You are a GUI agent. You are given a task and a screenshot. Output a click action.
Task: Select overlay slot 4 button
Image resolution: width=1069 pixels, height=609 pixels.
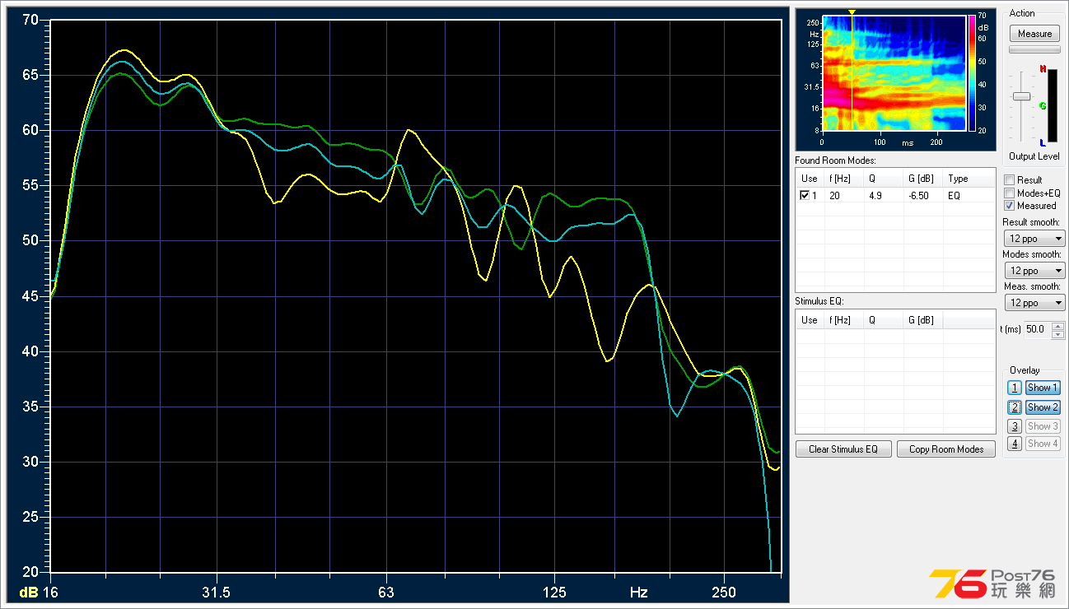[1015, 444]
